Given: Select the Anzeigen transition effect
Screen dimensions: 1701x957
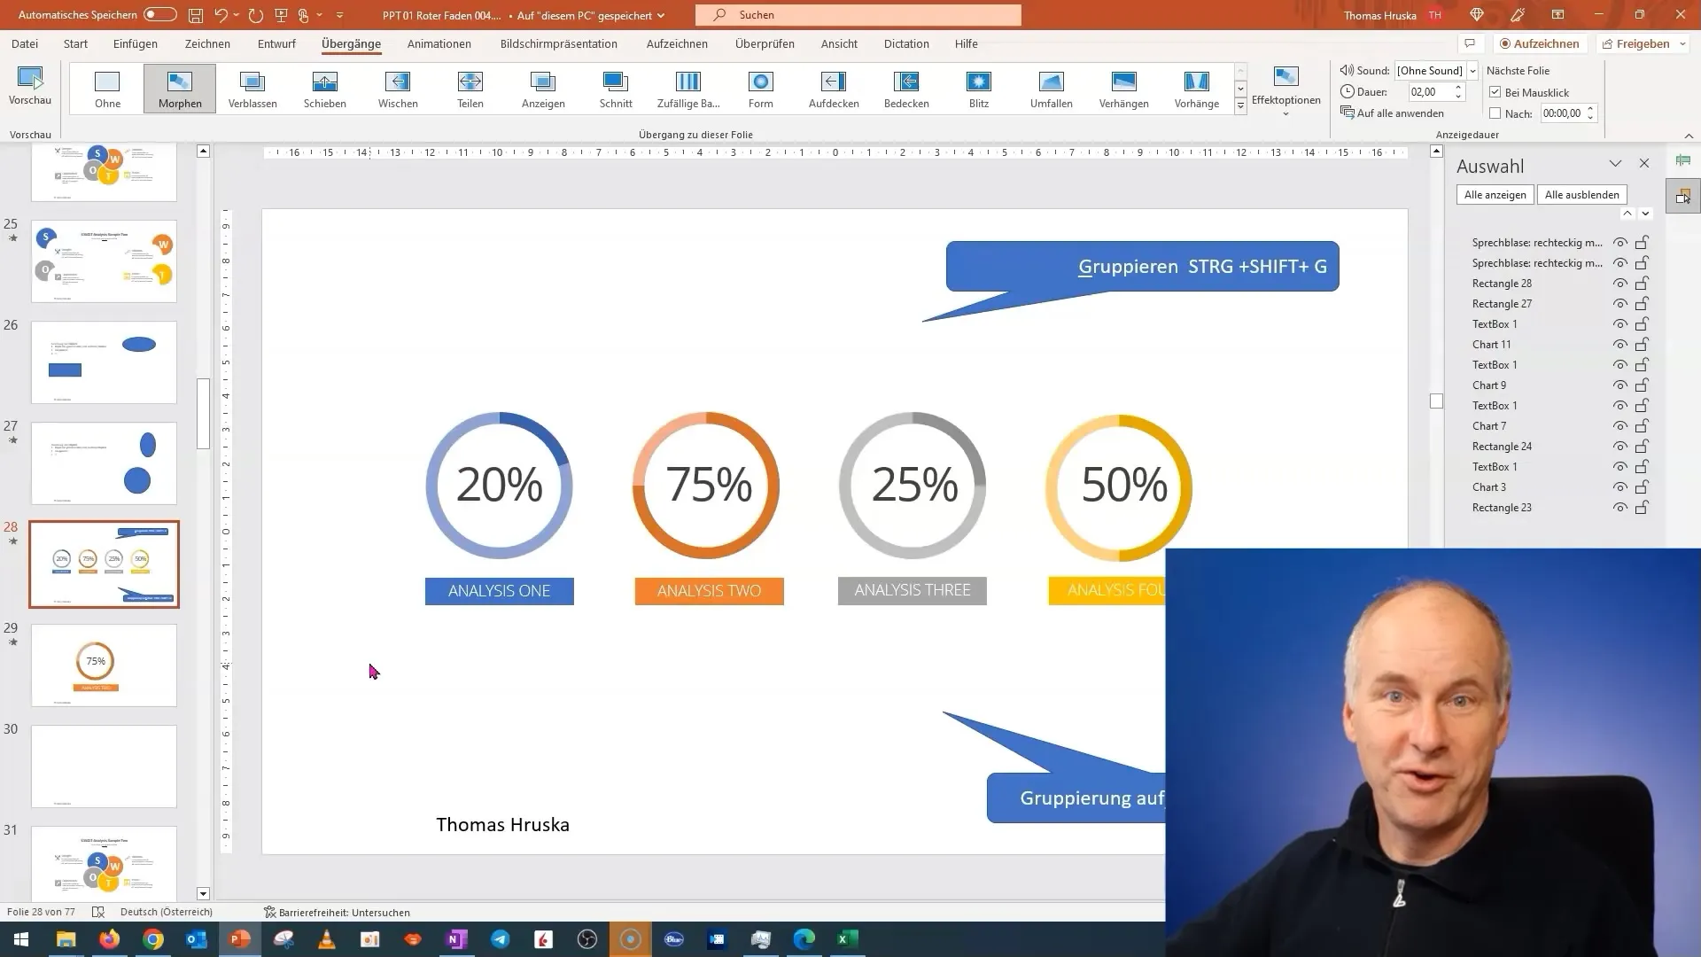Looking at the screenshot, I should (x=542, y=88).
